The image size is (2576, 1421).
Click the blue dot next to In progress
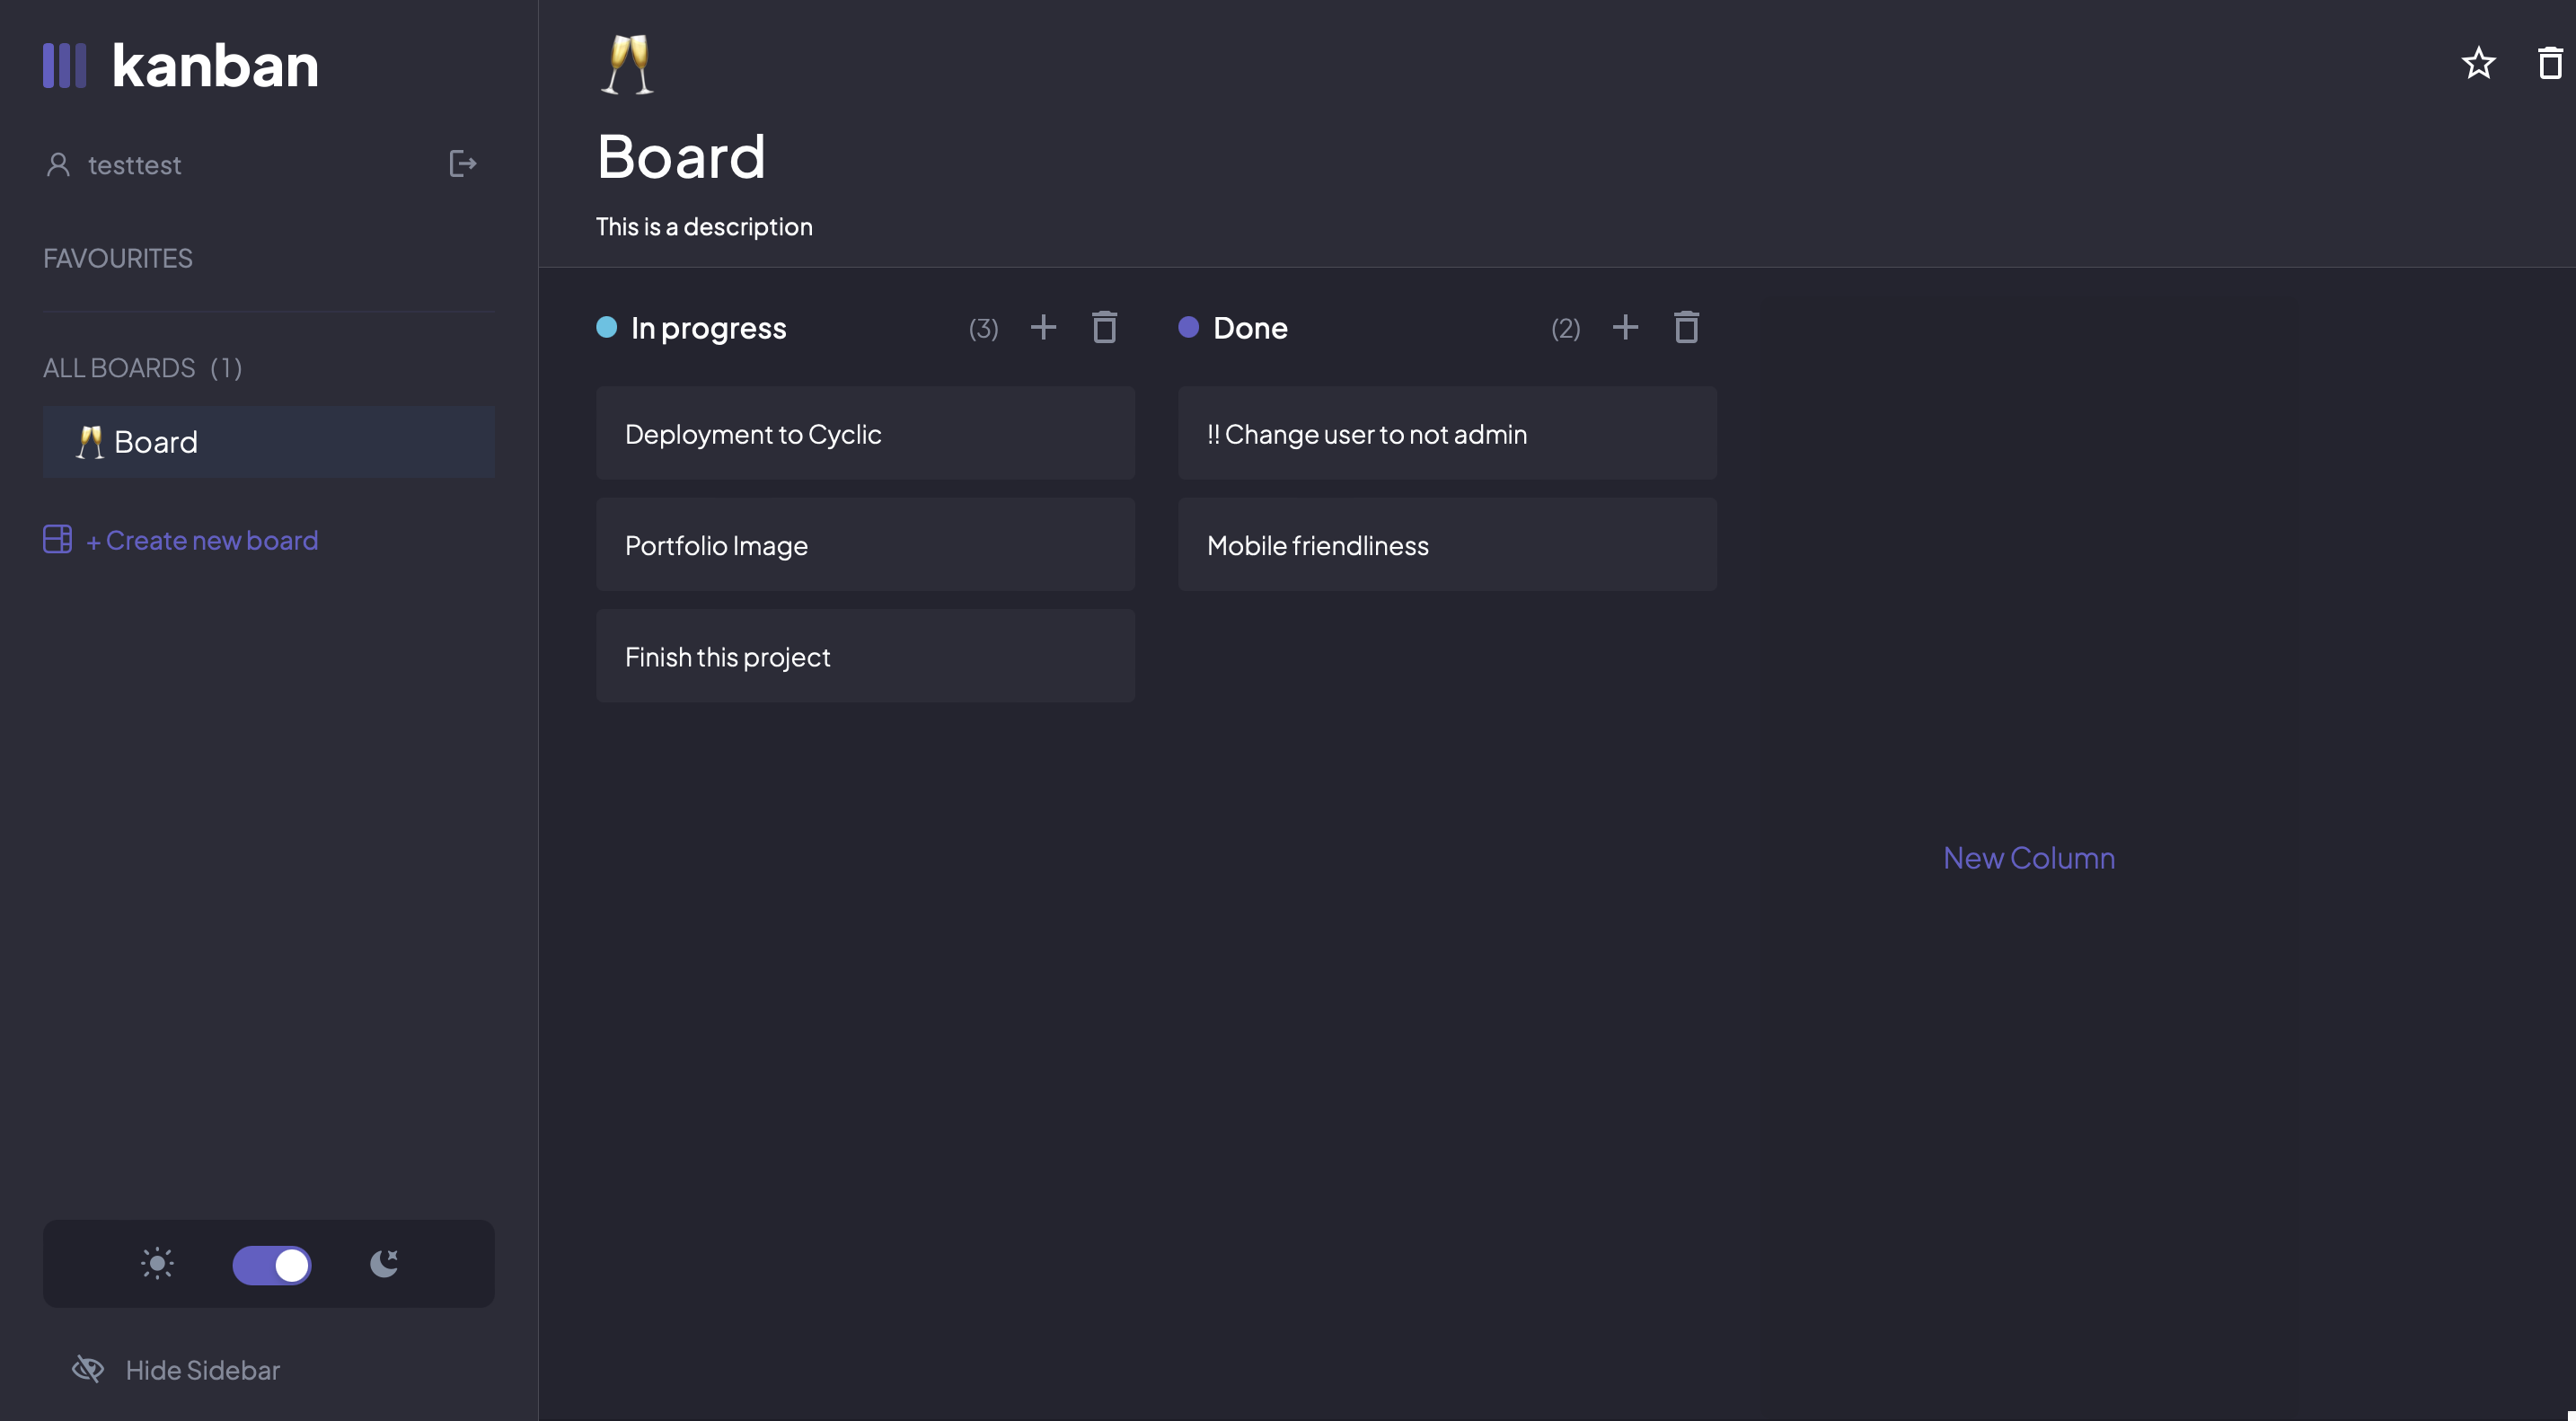click(x=607, y=327)
